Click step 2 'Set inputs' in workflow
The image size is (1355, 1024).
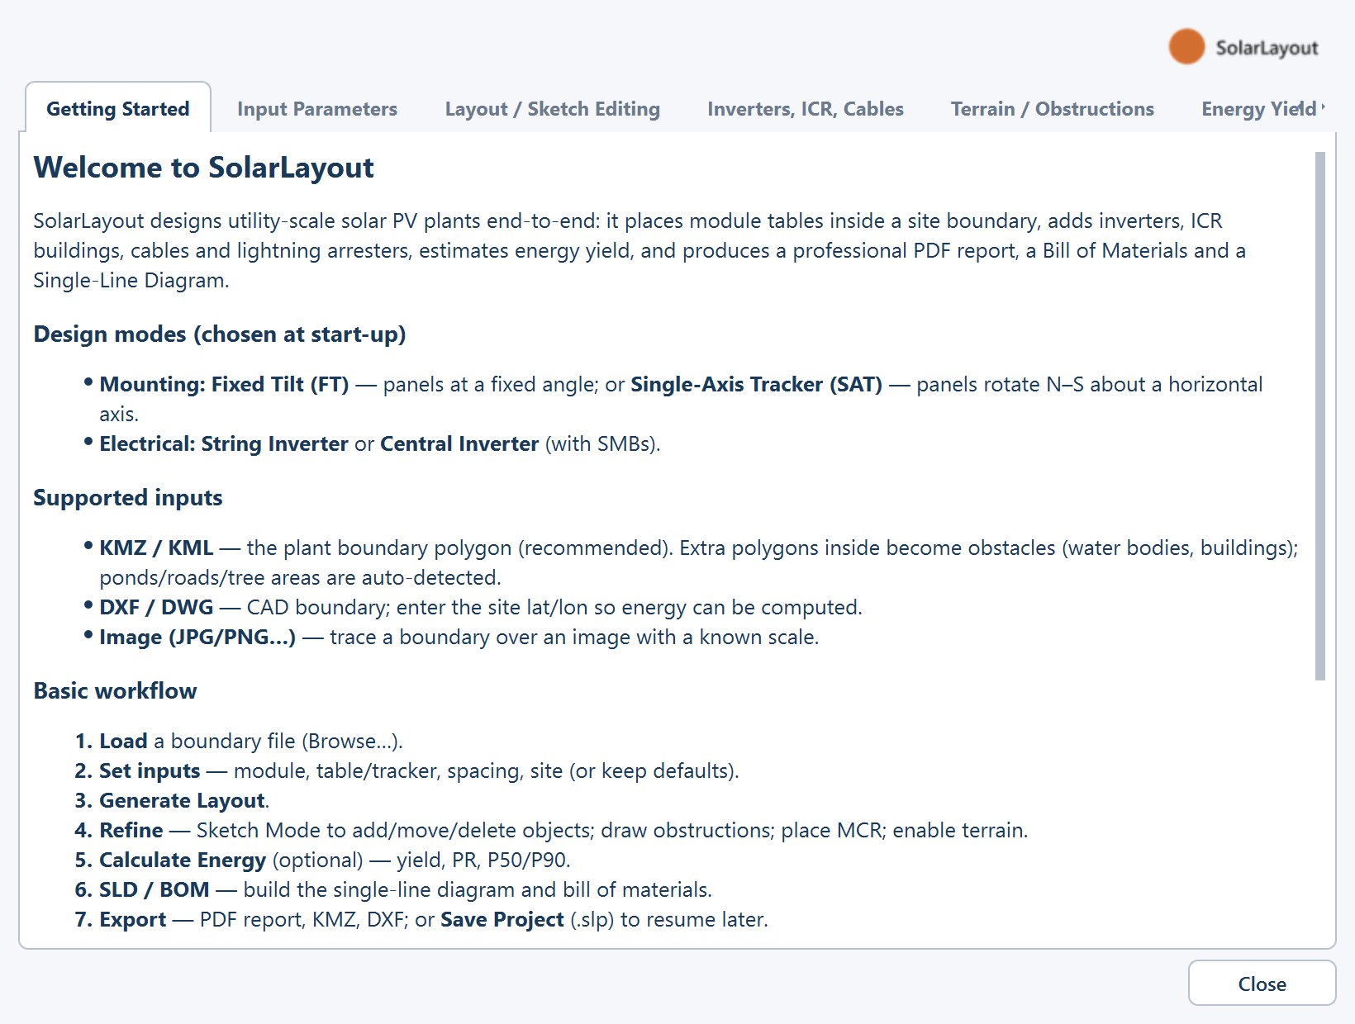[150, 770]
